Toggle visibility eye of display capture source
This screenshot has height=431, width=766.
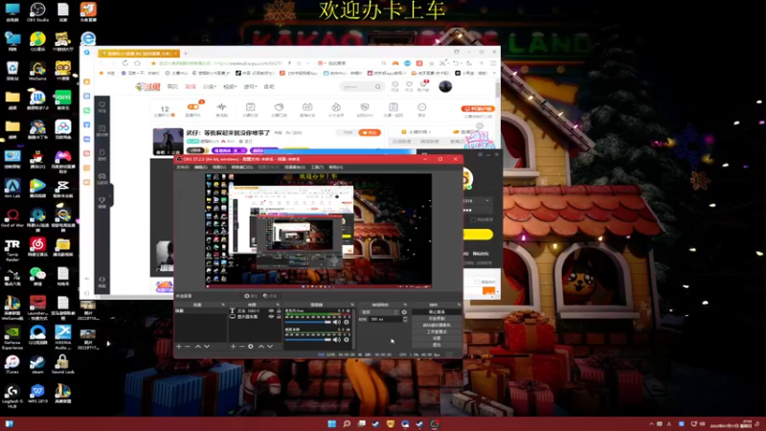click(271, 317)
